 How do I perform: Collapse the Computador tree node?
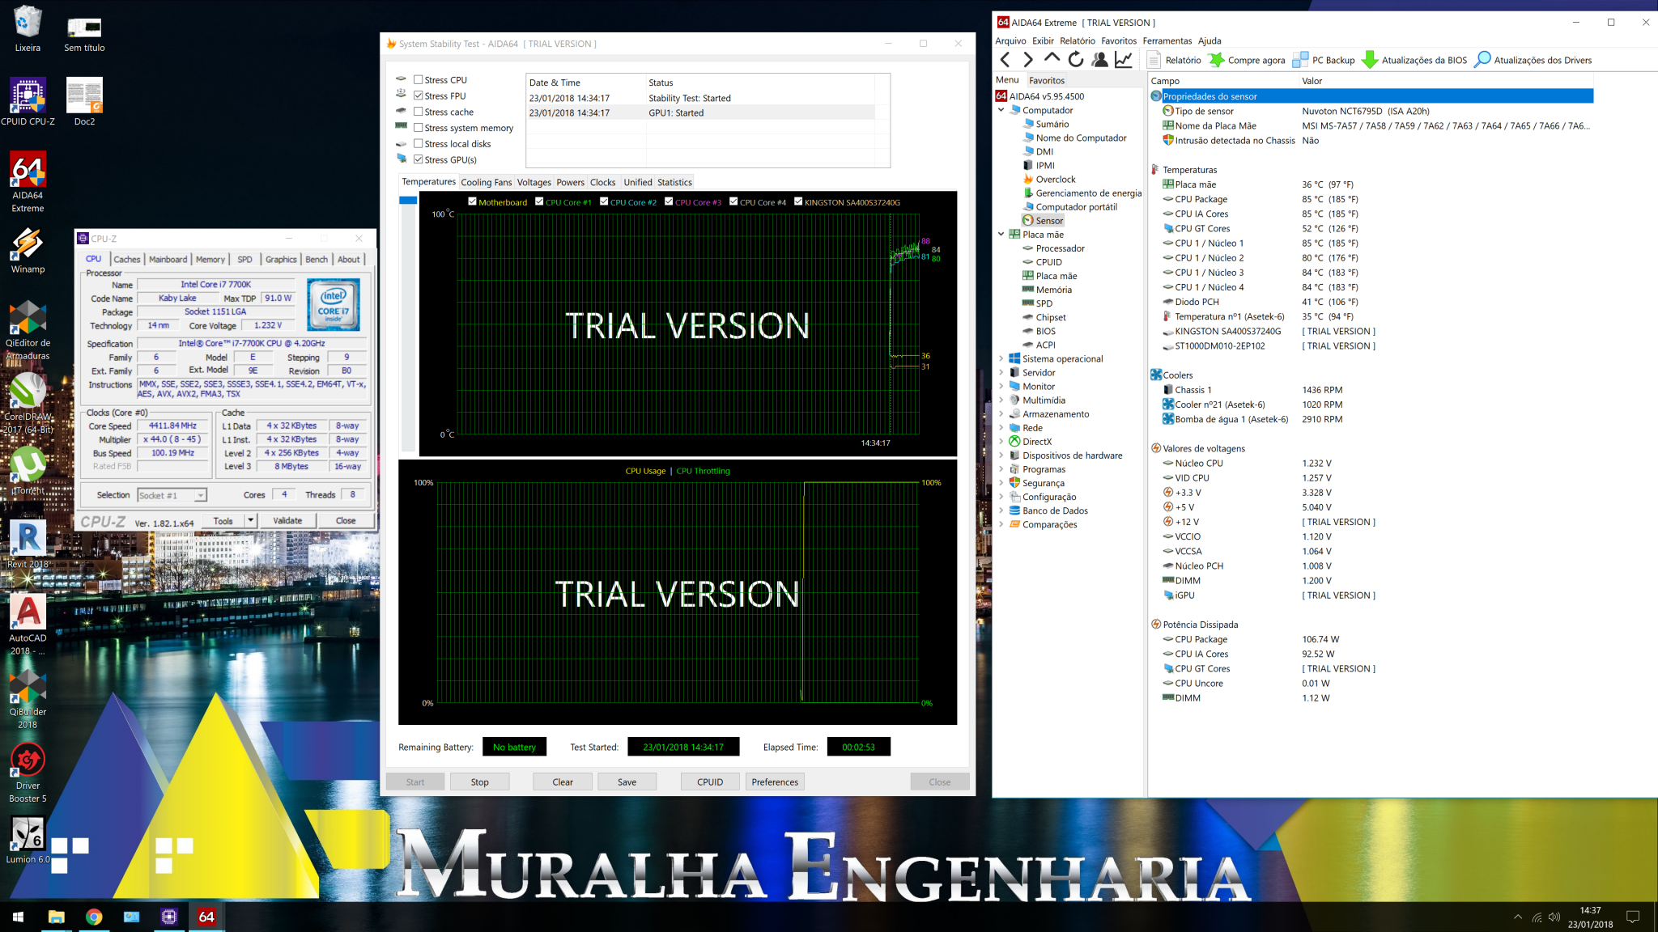tap(1001, 110)
